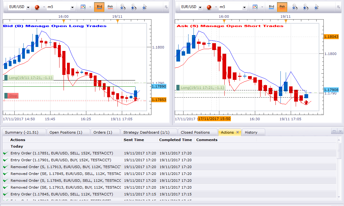
Task: Open m5 timeframe dropdown on right chart
Action: click(x=244, y=7)
